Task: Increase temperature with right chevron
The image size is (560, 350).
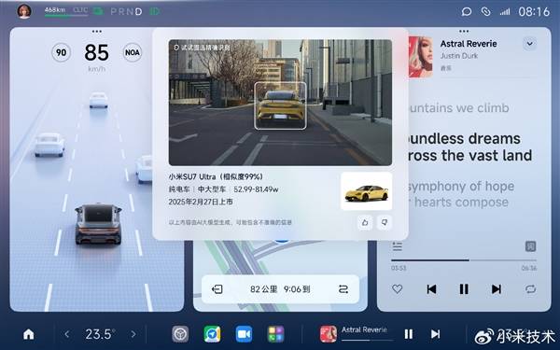Action: (x=133, y=334)
